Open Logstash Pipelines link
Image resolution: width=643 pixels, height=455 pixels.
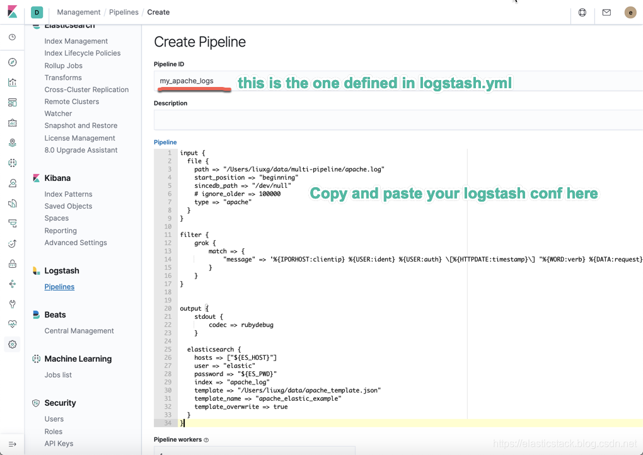coord(59,287)
